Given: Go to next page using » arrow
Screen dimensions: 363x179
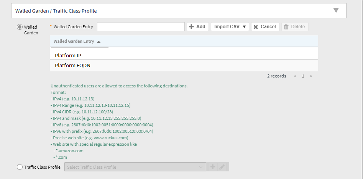Looking at the screenshot, I should coord(310,76).
